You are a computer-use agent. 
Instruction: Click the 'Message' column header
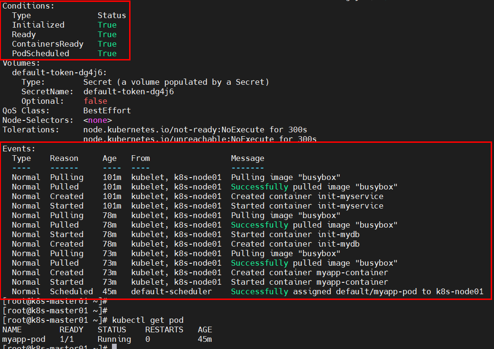[248, 159]
